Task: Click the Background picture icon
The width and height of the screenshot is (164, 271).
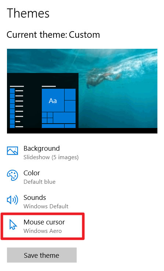Action: coord(12,151)
